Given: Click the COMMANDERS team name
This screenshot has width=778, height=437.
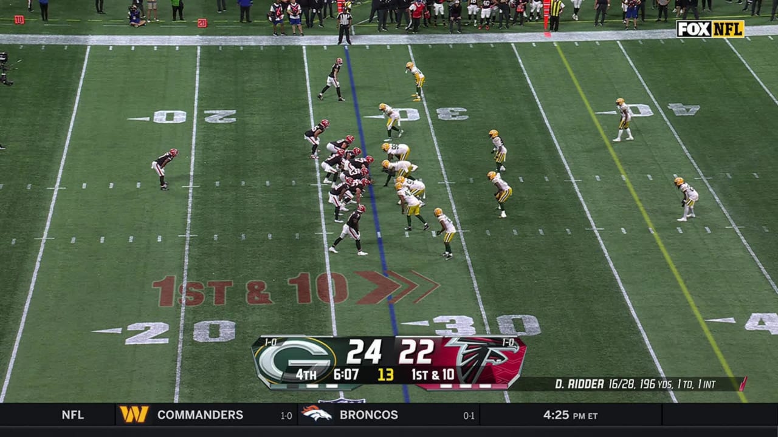Looking at the screenshot, I should pyautogui.click(x=200, y=415).
